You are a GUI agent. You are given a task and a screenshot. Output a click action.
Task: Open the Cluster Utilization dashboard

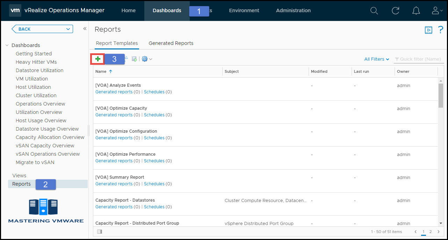36,95
